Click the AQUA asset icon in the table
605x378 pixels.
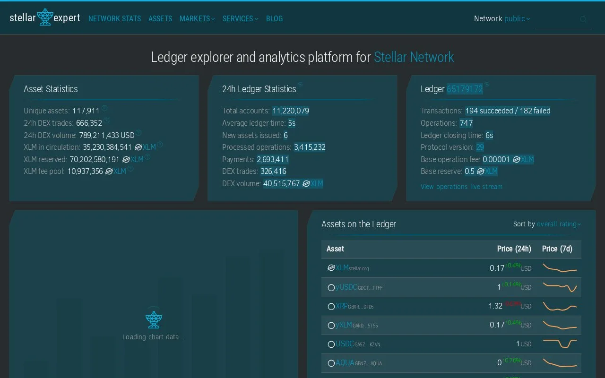tap(331, 363)
